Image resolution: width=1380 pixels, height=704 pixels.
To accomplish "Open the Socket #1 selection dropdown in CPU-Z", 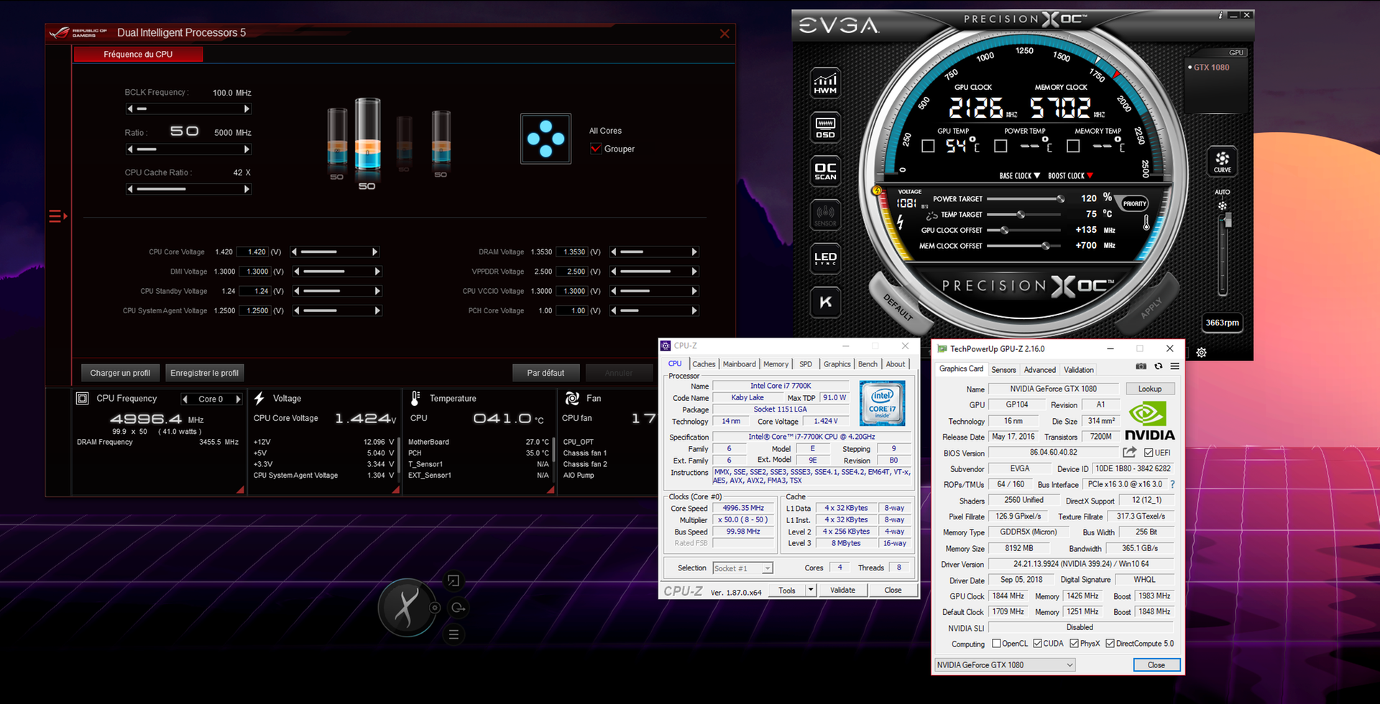I will (x=743, y=568).
